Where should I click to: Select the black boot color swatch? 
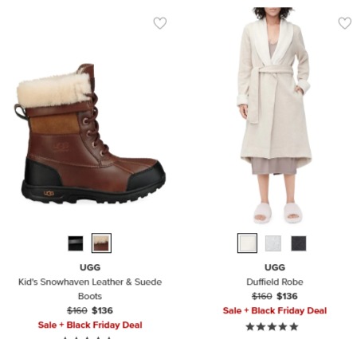click(x=76, y=243)
